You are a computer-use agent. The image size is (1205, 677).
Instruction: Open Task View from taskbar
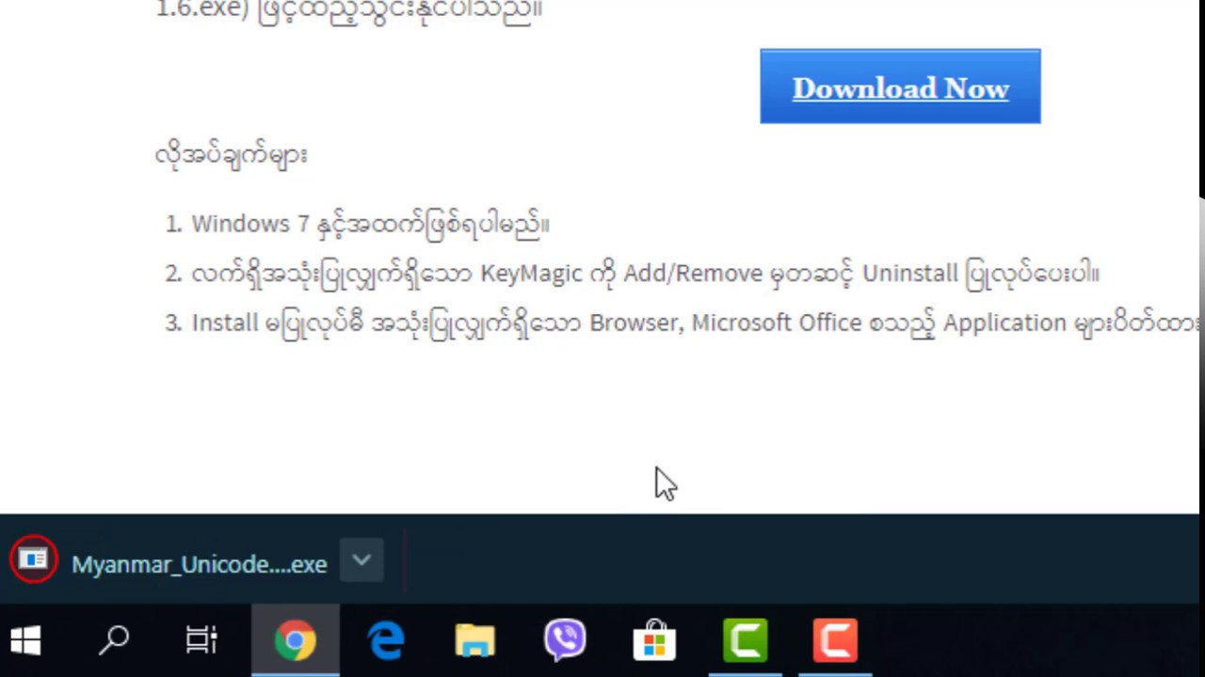[201, 641]
